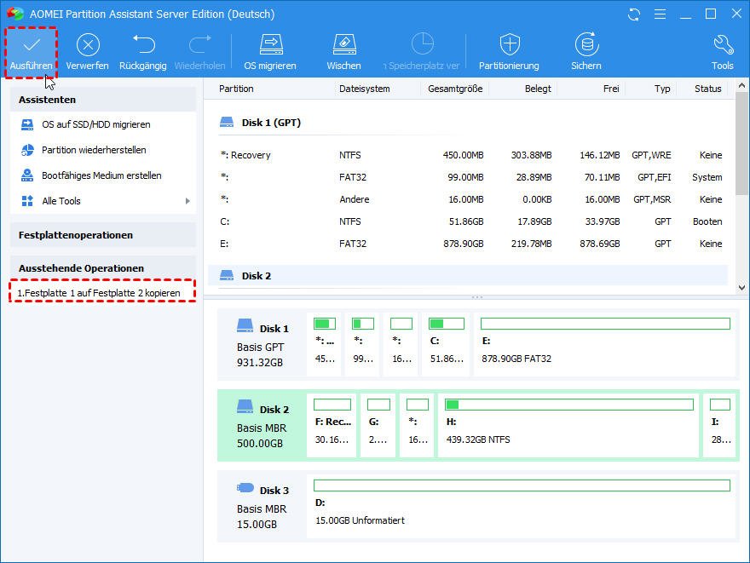Image resolution: width=750 pixels, height=563 pixels.
Task: Open the Tools wrench menu
Action: [722, 45]
